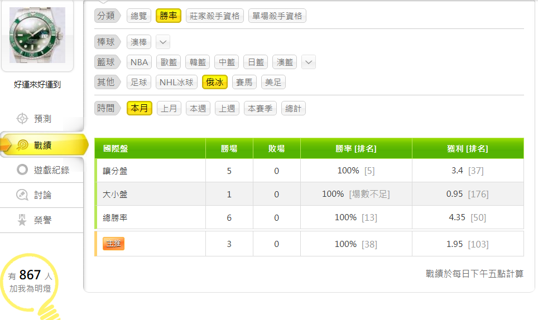This screenshot has height=320, width=538.
Task: Click the 勝率 [排名] column header
Action: (x=356, y=149)
